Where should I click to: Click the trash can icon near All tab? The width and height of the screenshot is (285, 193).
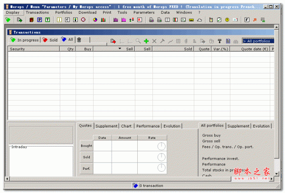(x=79, y=40)
